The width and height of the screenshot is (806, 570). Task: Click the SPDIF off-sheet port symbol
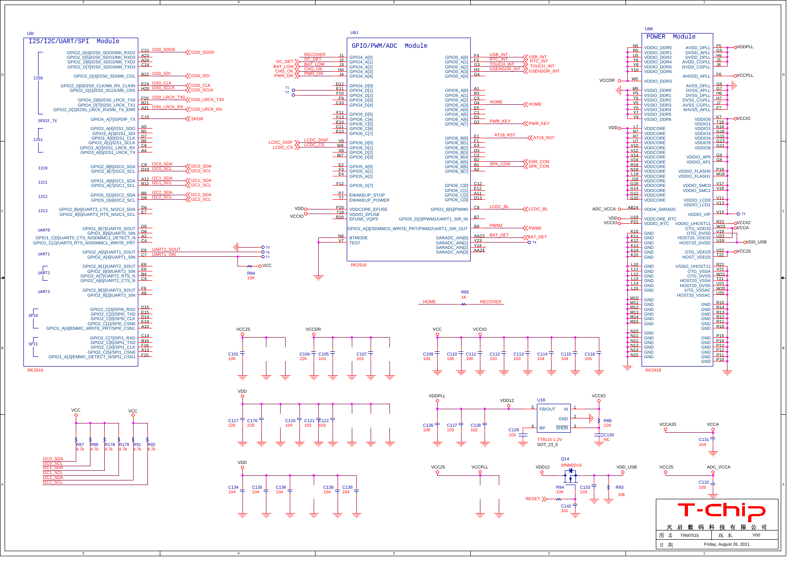188,119
